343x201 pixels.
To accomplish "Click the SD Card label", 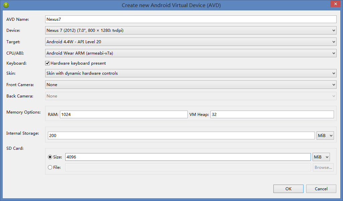I will [15, 148].
